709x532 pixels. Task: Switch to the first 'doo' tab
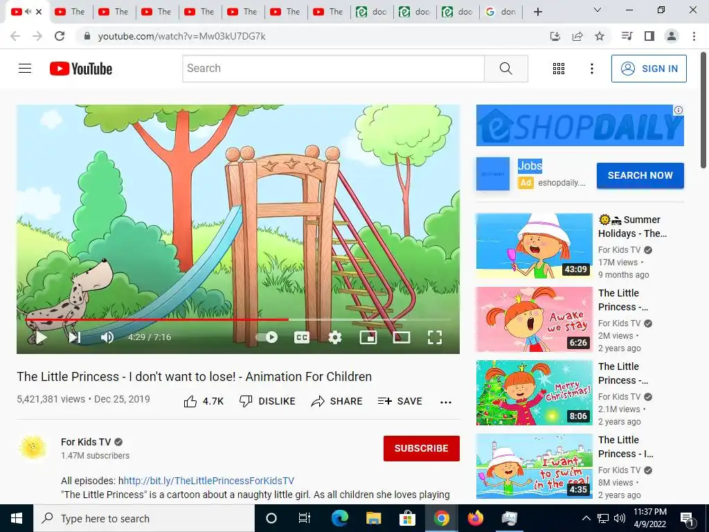coord(372,12)
